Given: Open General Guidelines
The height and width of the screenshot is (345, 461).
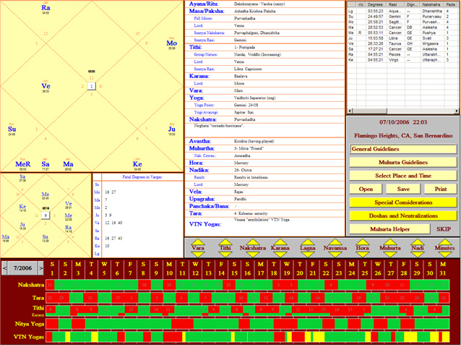Looking at the screenshot, I should pos(403,149).
